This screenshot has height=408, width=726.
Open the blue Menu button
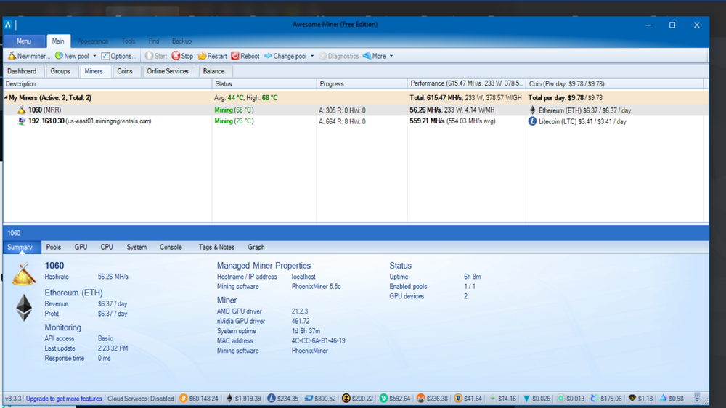click(24, 41)
